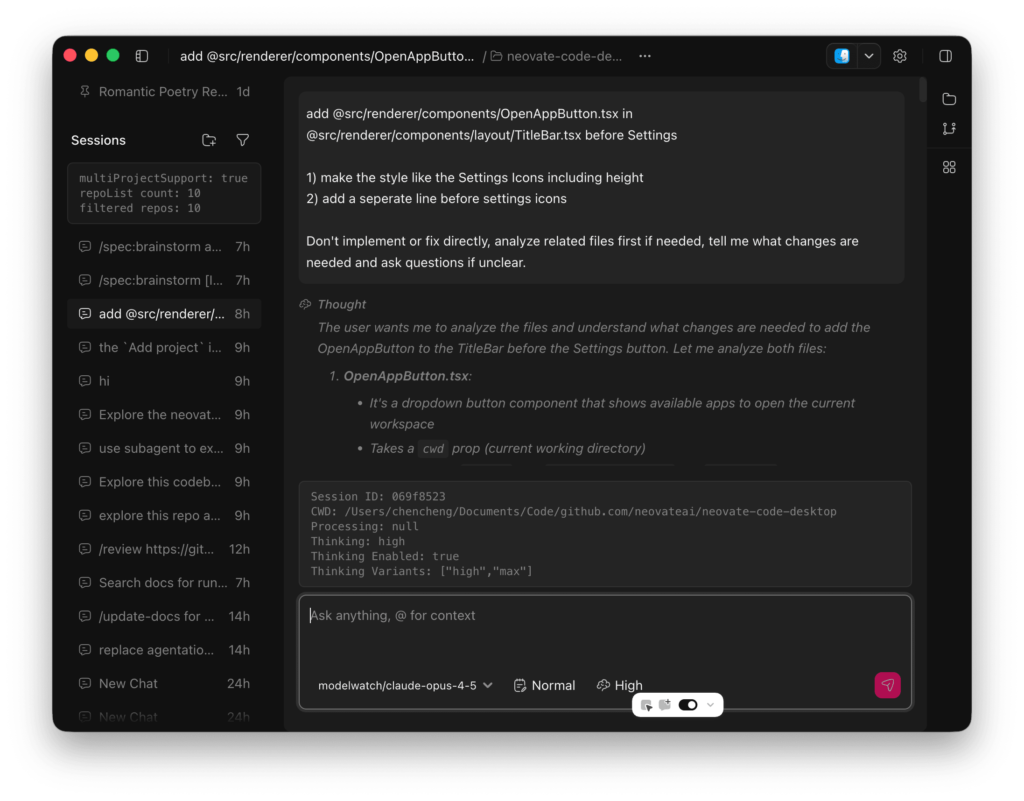
Task: Expand the modelwatch/claude-opus-4-5 model dropdown
Action: point(405,685)
